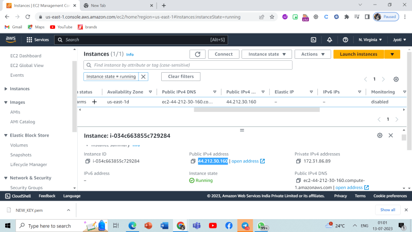Open the Launch instances split arrow
Viewport: 412px width, 232px height.
(392, 54)
